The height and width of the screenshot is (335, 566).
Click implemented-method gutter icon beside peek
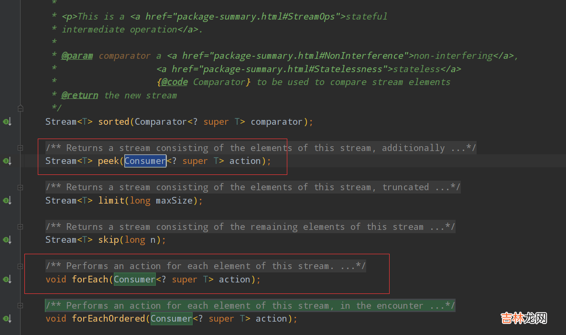7,161
